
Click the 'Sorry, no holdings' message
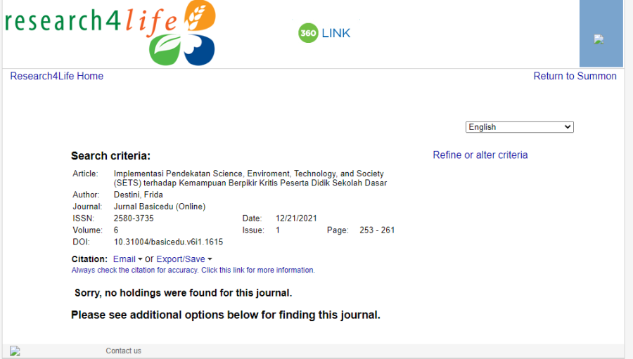[x=183, y=293]
